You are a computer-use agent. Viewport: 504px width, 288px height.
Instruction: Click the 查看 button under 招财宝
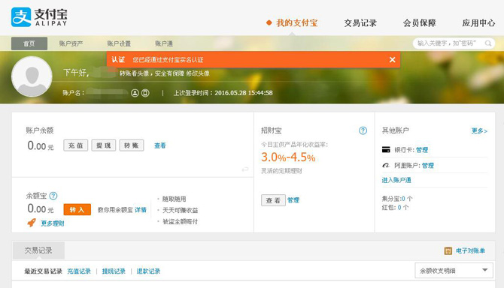tap(273, 200)
